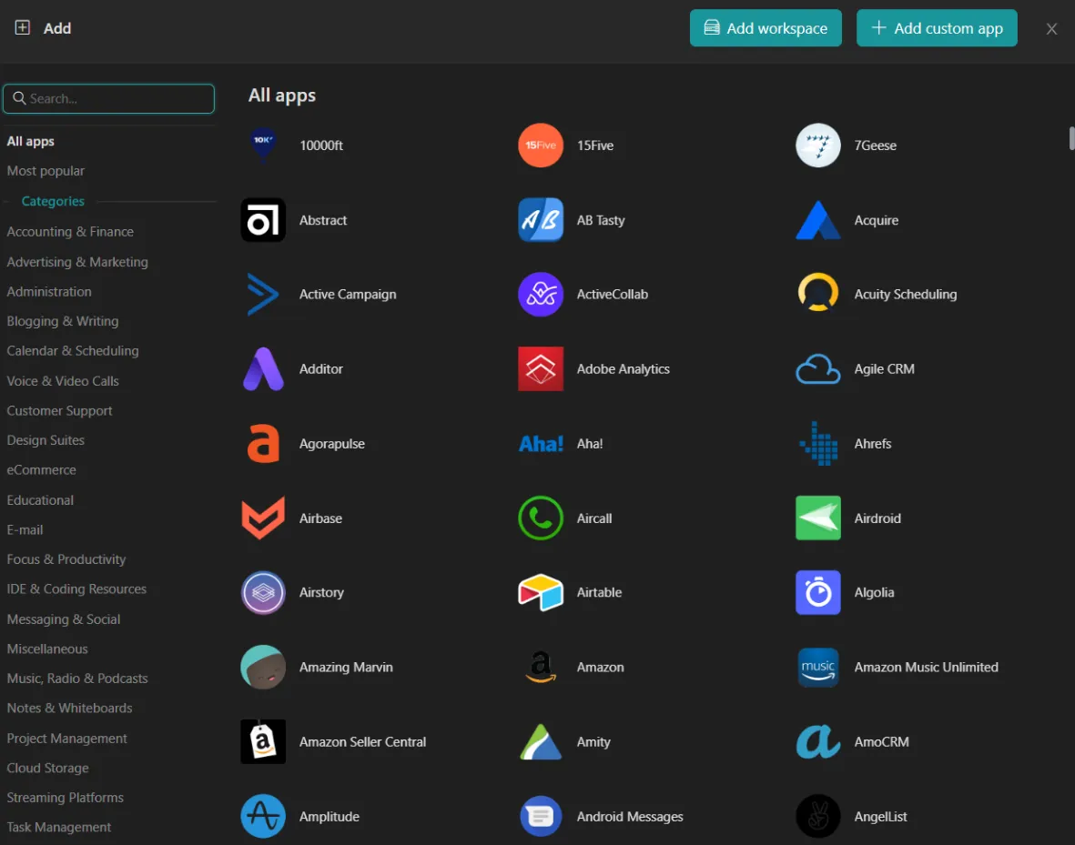Click the Add custom app button
The image size is (1075, 845).
[937, 28]
